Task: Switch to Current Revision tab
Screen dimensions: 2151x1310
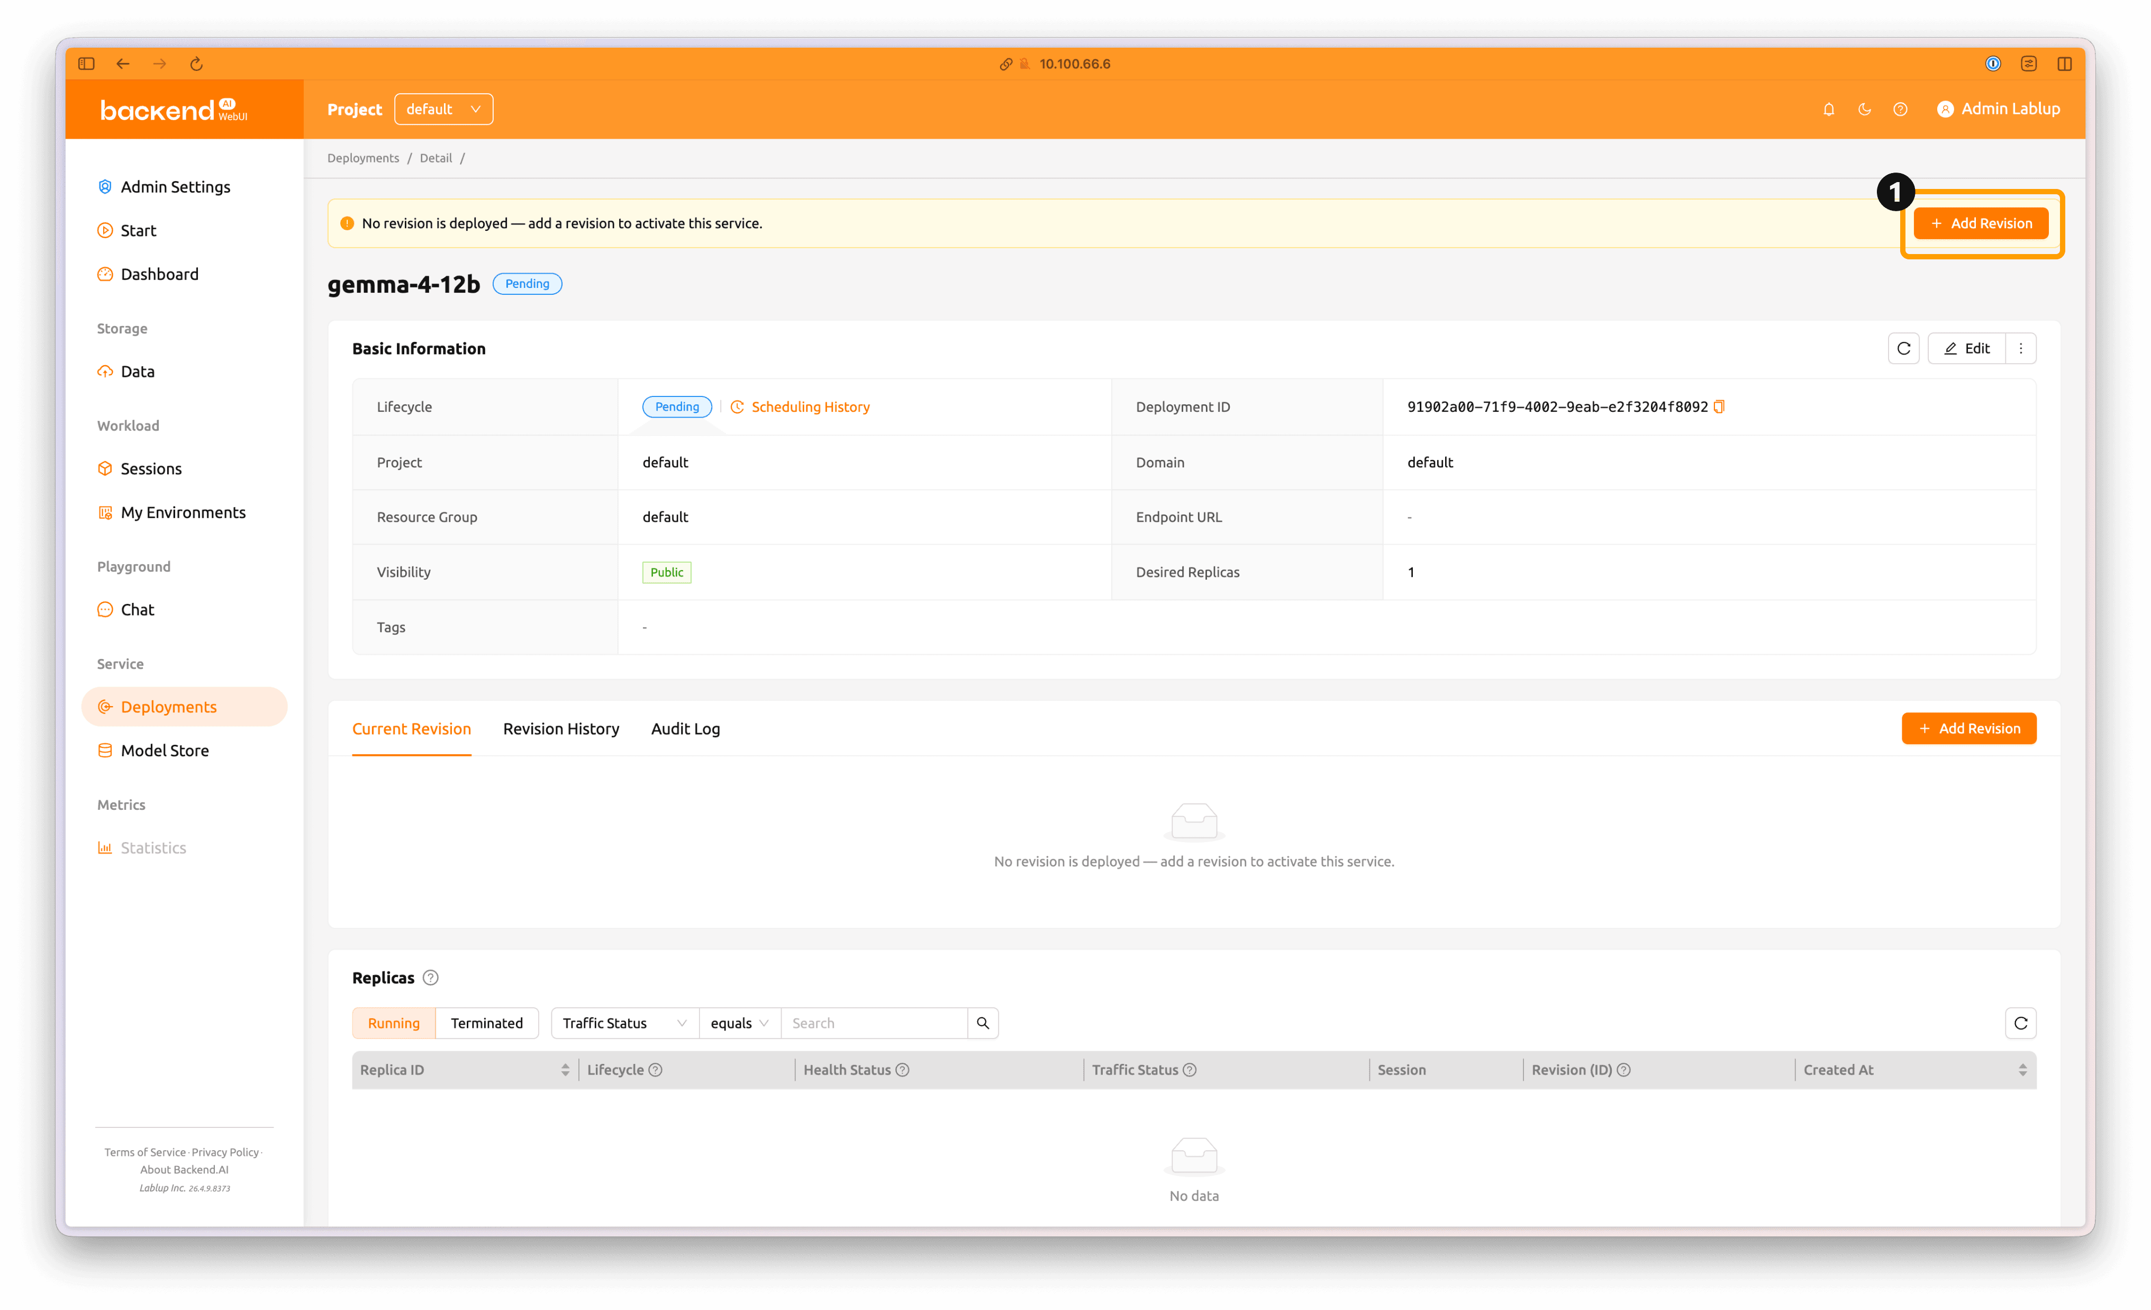Action: tap(411, 728)
